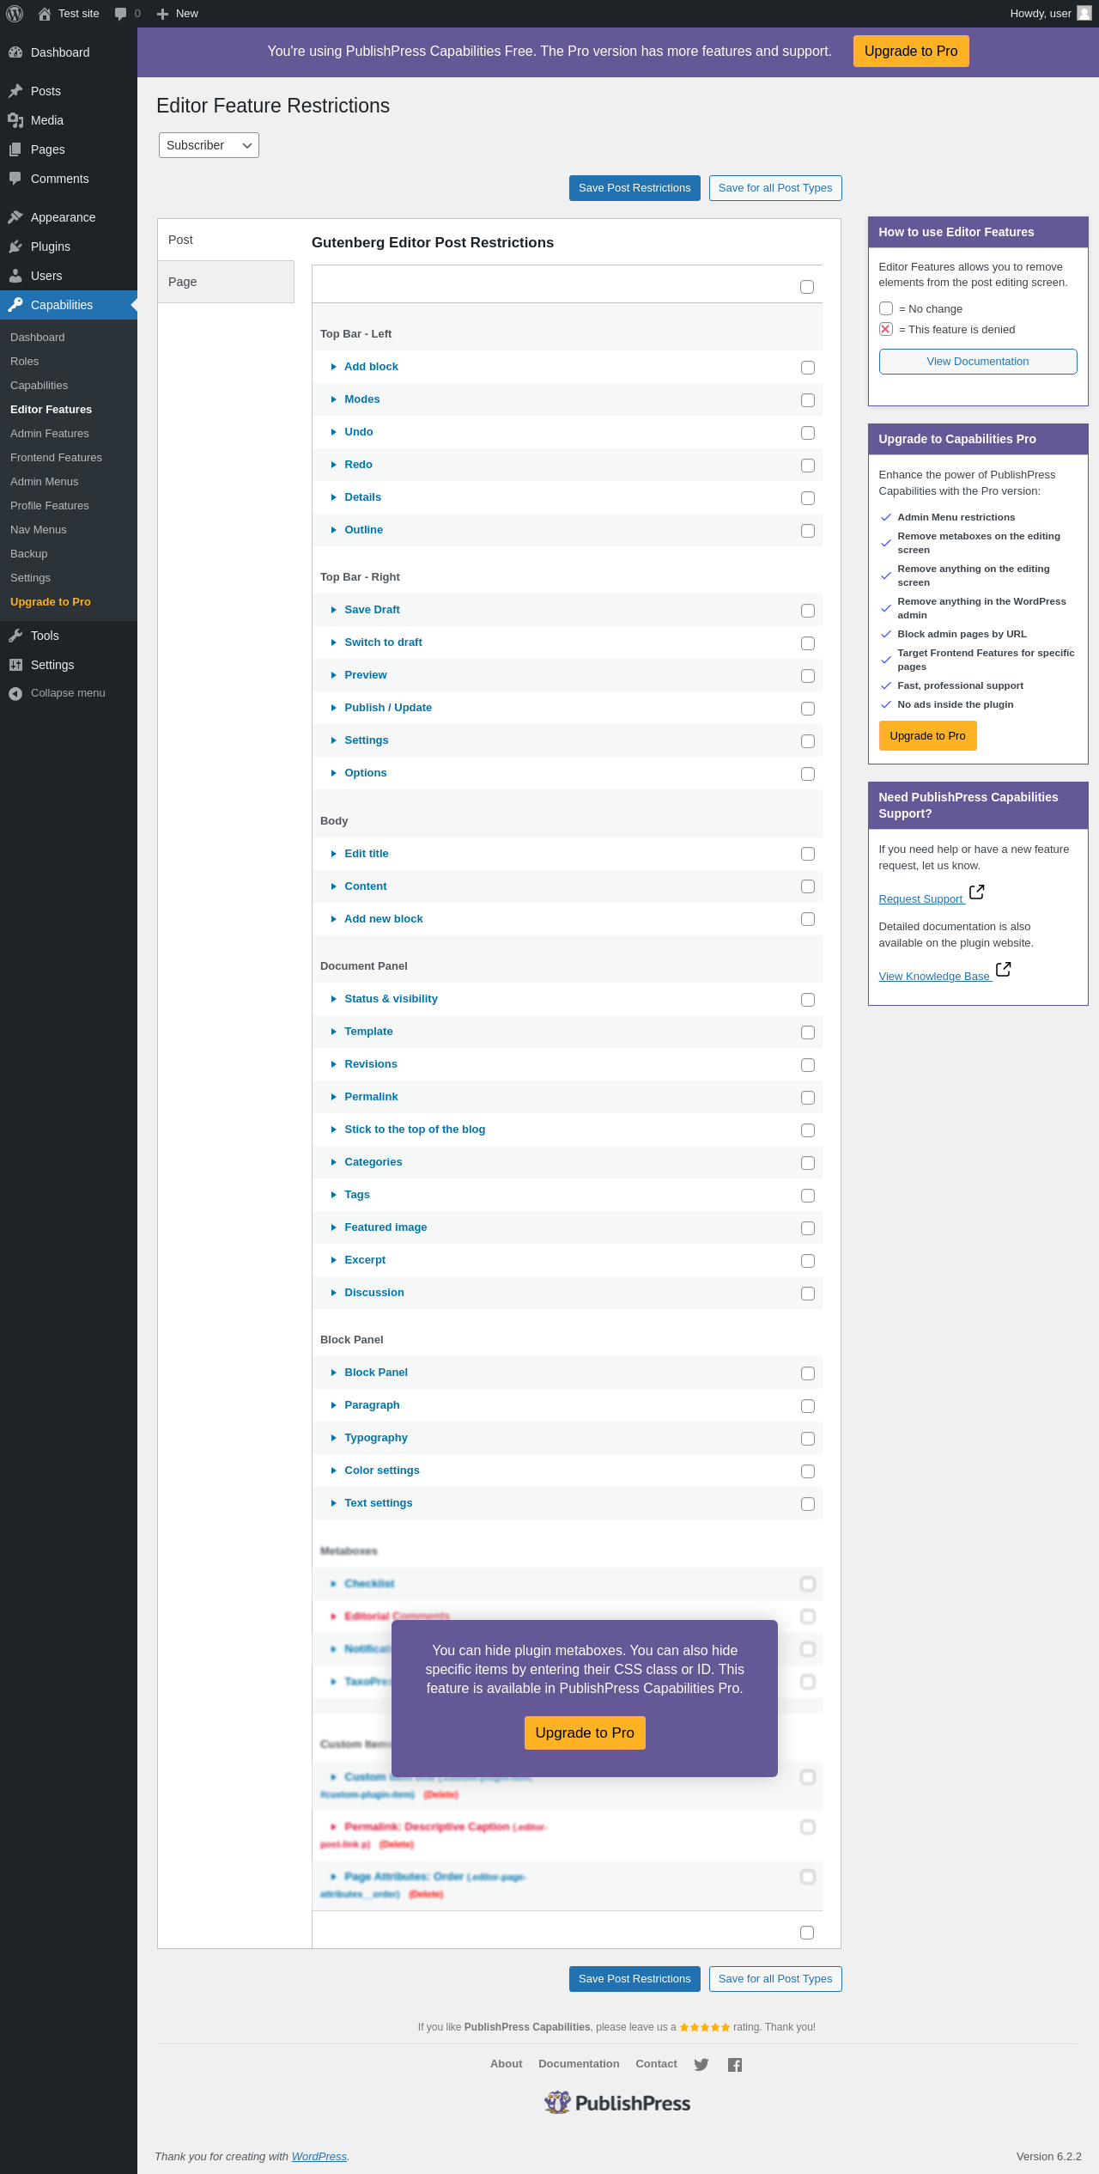Image resolution: width=1099 pixels, height=2174 pixels.
Task: Toggle the Typography restriction checkbox
Action: click(808, 1439)
